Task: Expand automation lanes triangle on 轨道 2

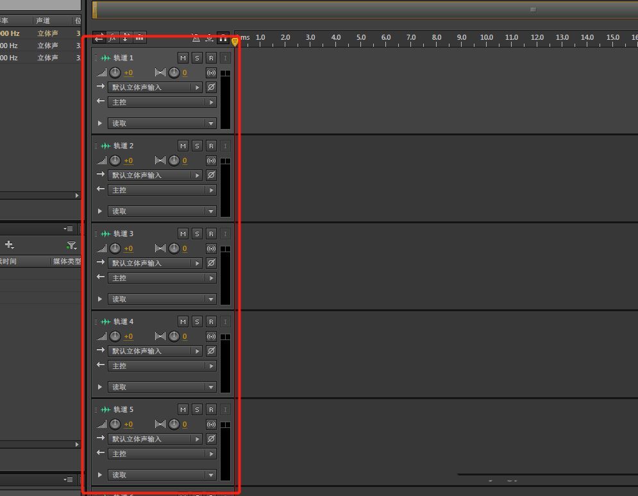Action: (100, 211)
